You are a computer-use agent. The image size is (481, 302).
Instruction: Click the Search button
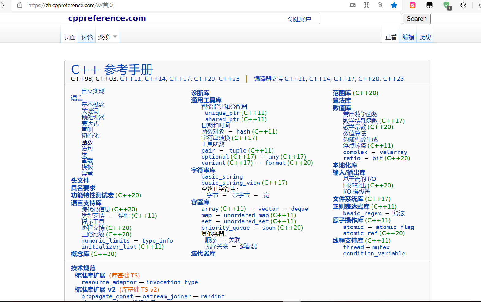tap(417, 19)
